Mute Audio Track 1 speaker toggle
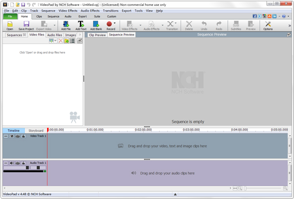294x199 pixels. (12, 163)
